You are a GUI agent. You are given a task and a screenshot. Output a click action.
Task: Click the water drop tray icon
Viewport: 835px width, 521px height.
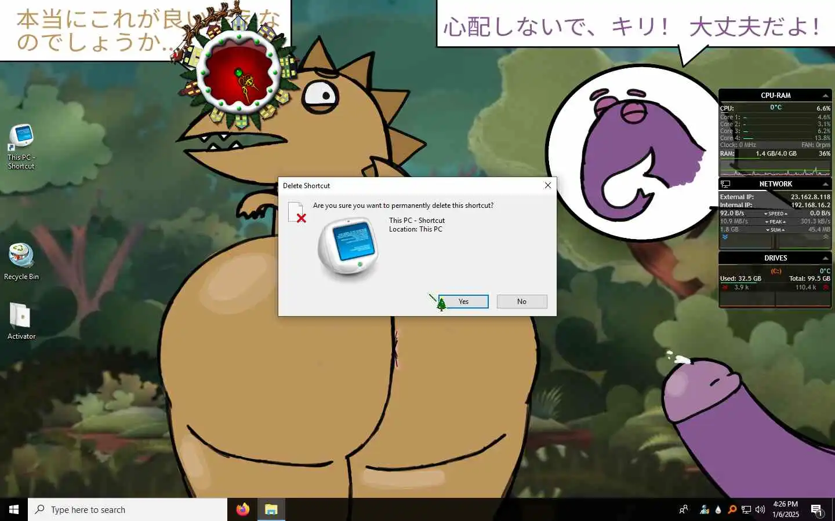(x=718, y=509)
